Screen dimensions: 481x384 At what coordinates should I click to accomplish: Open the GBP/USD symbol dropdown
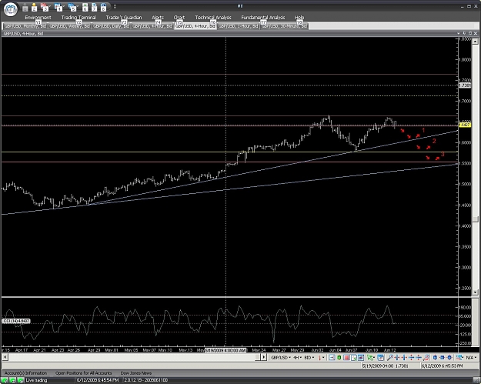(x=281, y=358)
